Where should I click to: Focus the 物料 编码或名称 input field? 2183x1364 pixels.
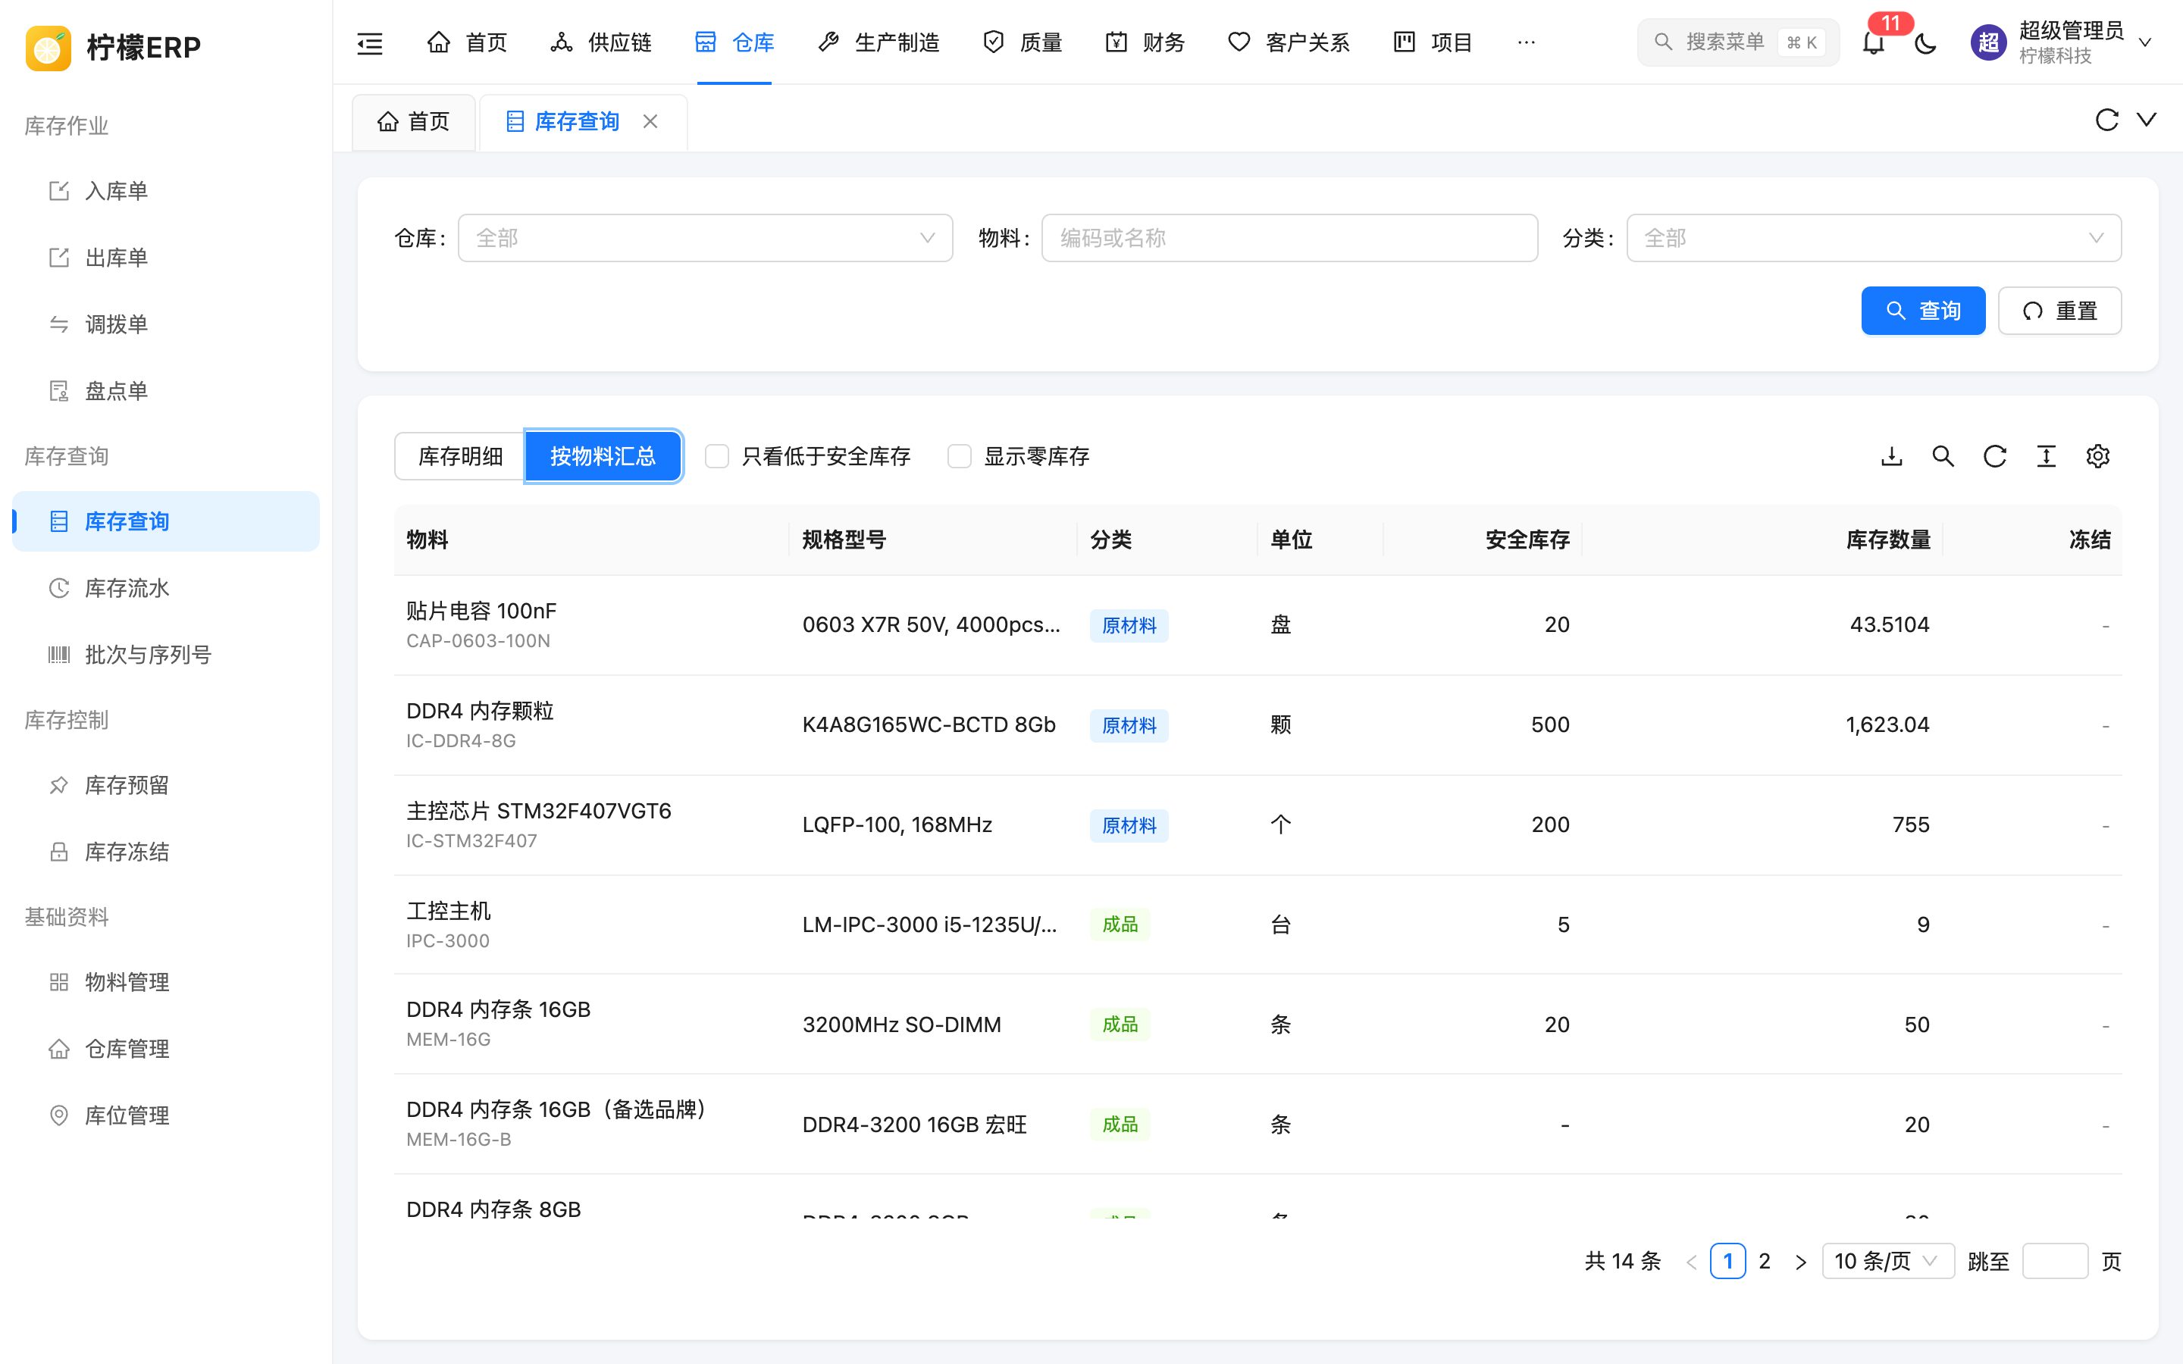(1289, 238)
